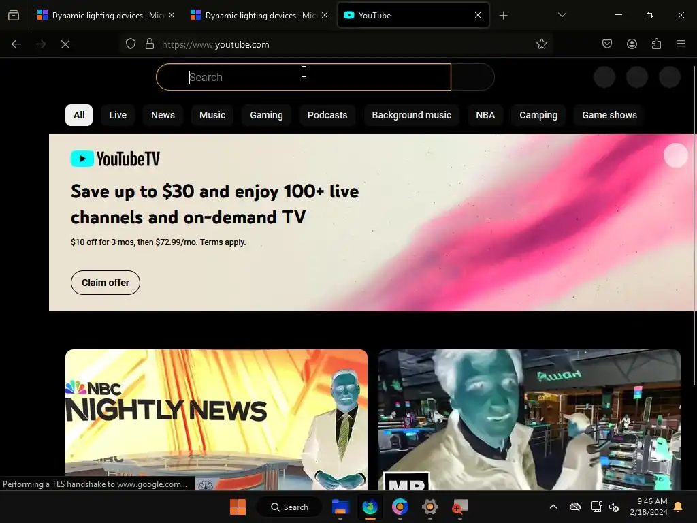Open the MR video thumbnail
The height and width of the screenshot is (523, 697).
(530, 419)
